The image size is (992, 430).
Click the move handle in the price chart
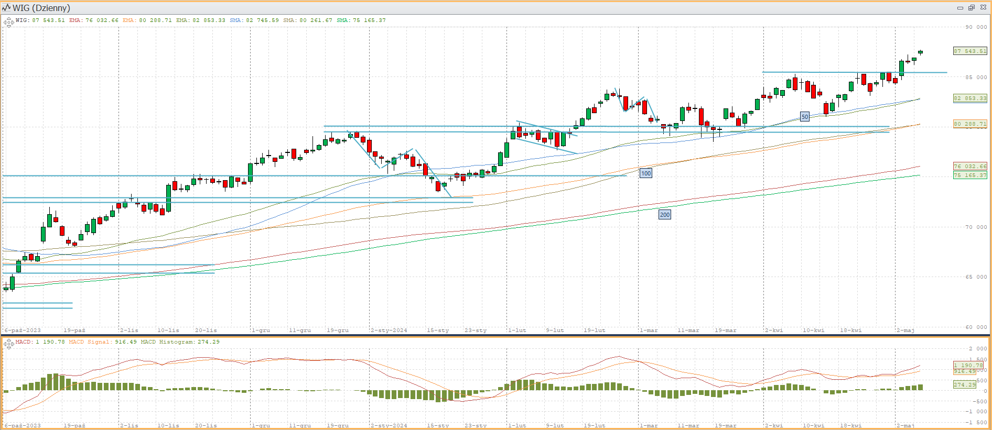8,22
